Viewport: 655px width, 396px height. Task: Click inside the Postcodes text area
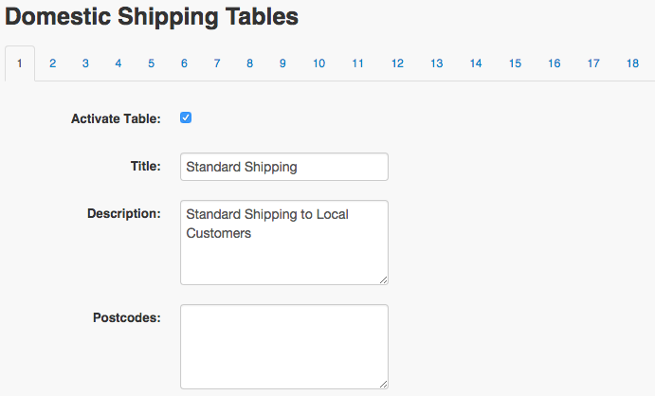pos(284,347)
